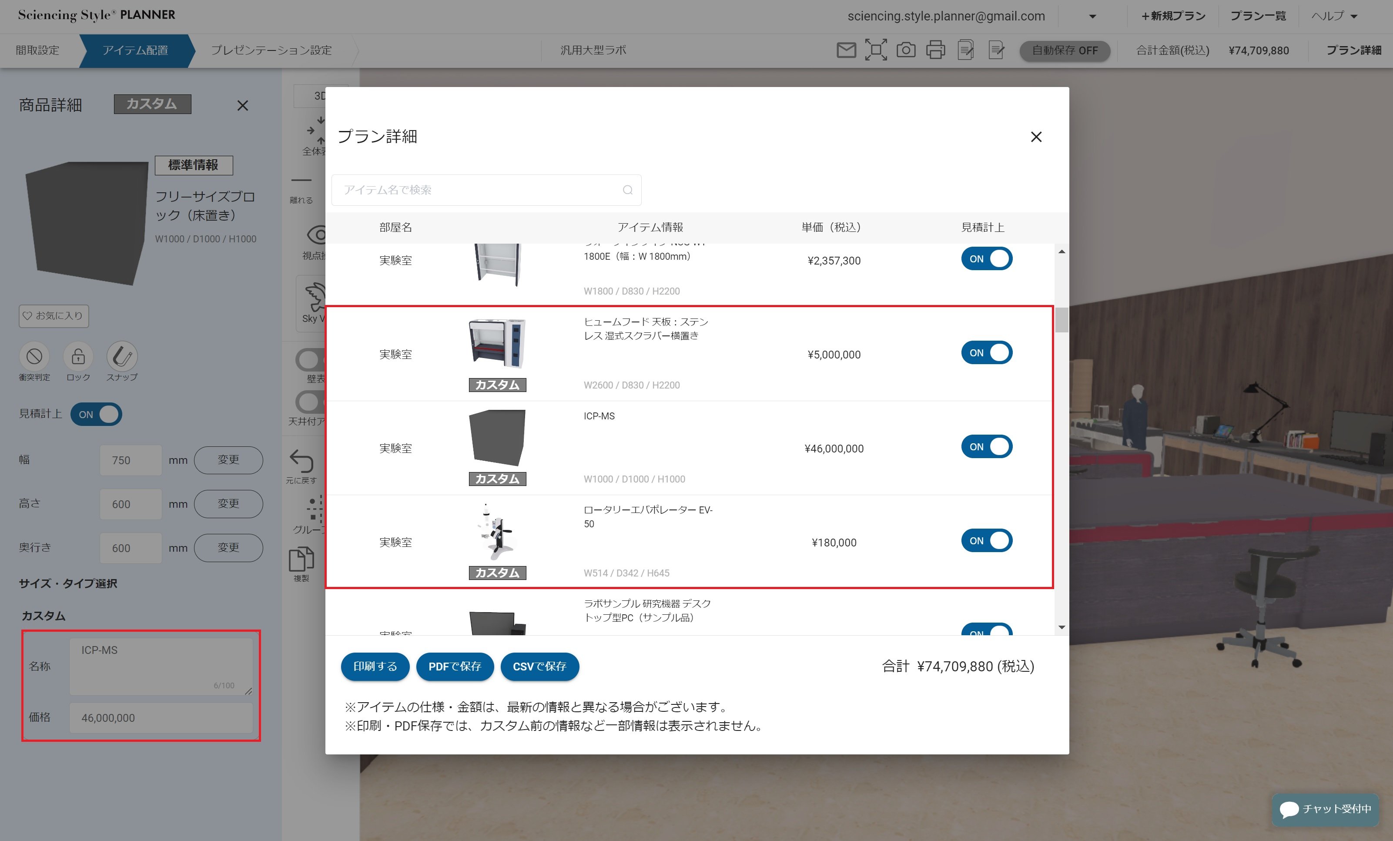Click 変更 button for 高さ
The image size is (1393, 841).
(x=228, y=503)
